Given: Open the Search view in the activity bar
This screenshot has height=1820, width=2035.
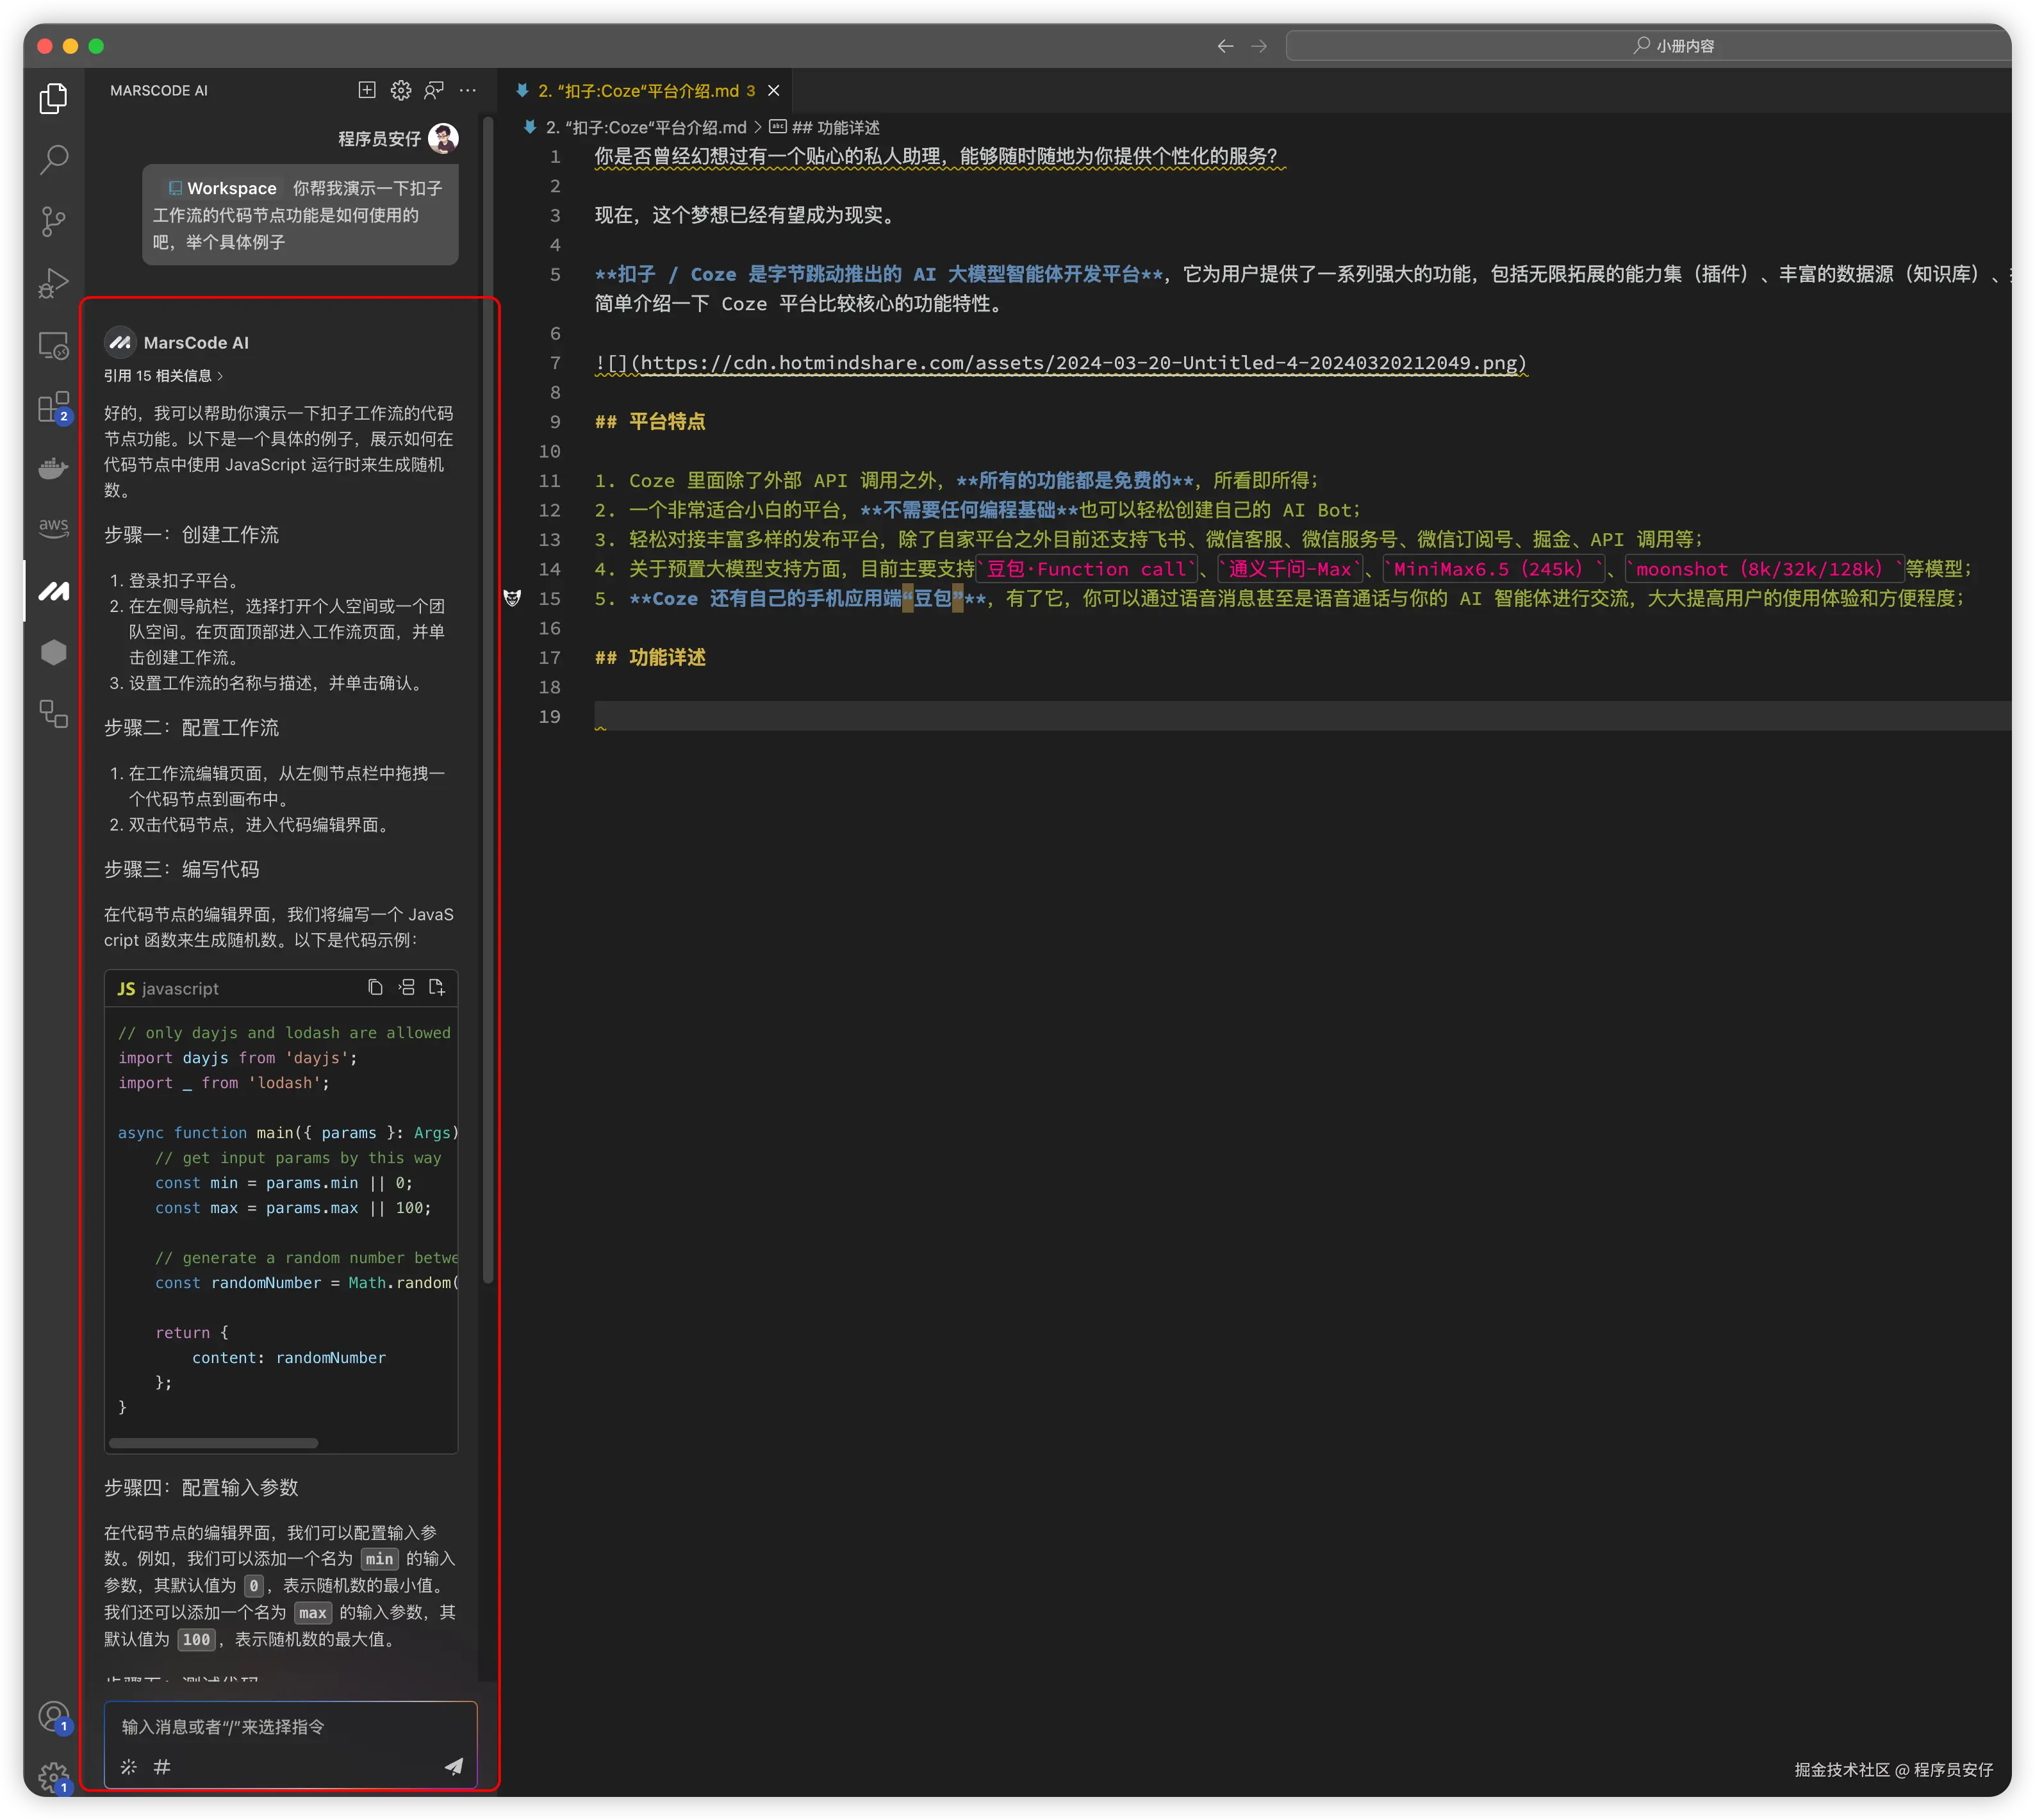Looking at the screenshot, I should click(x=53, y=159).
